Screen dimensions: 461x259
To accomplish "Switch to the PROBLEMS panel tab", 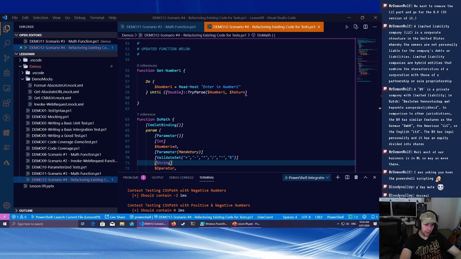I will [131, 177].
